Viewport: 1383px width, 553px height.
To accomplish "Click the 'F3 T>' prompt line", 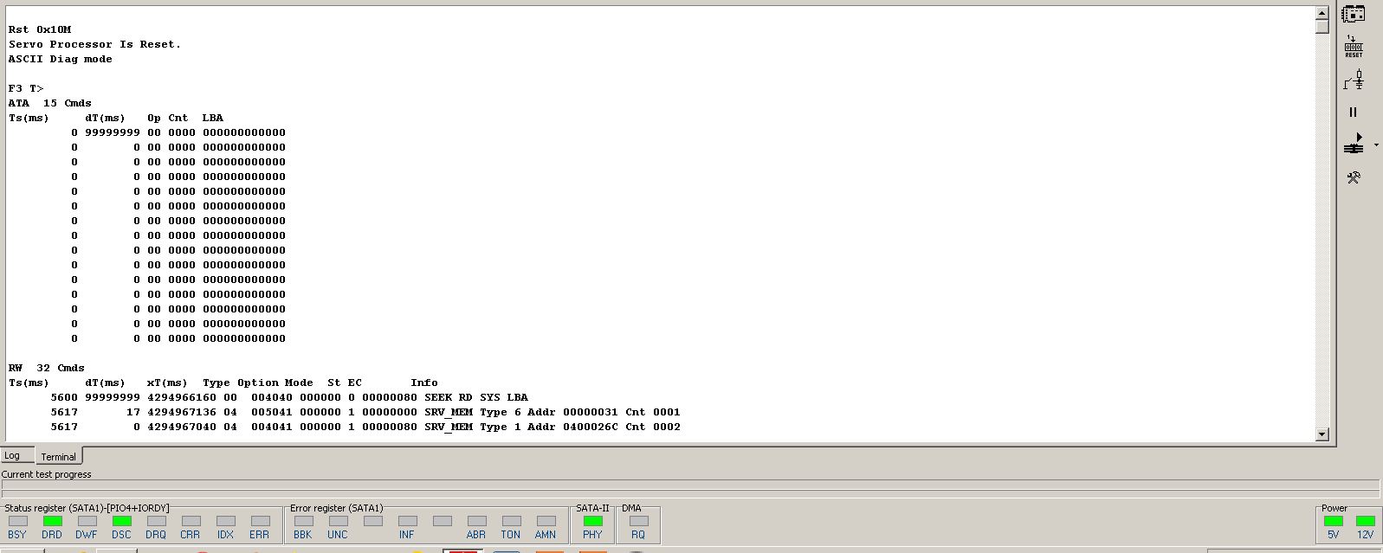I will (x=26, y=88).
